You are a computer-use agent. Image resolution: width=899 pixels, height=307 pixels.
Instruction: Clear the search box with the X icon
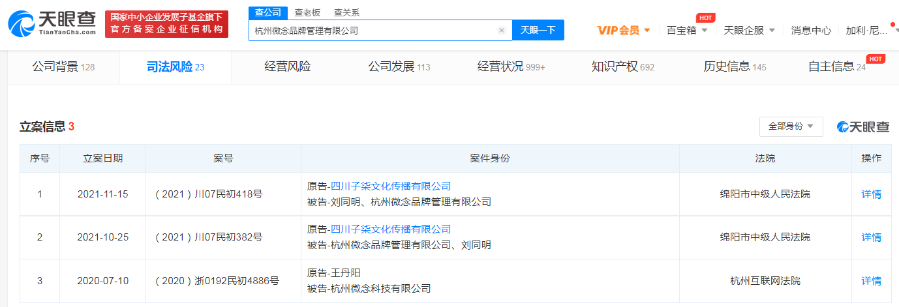coord(502,30)
